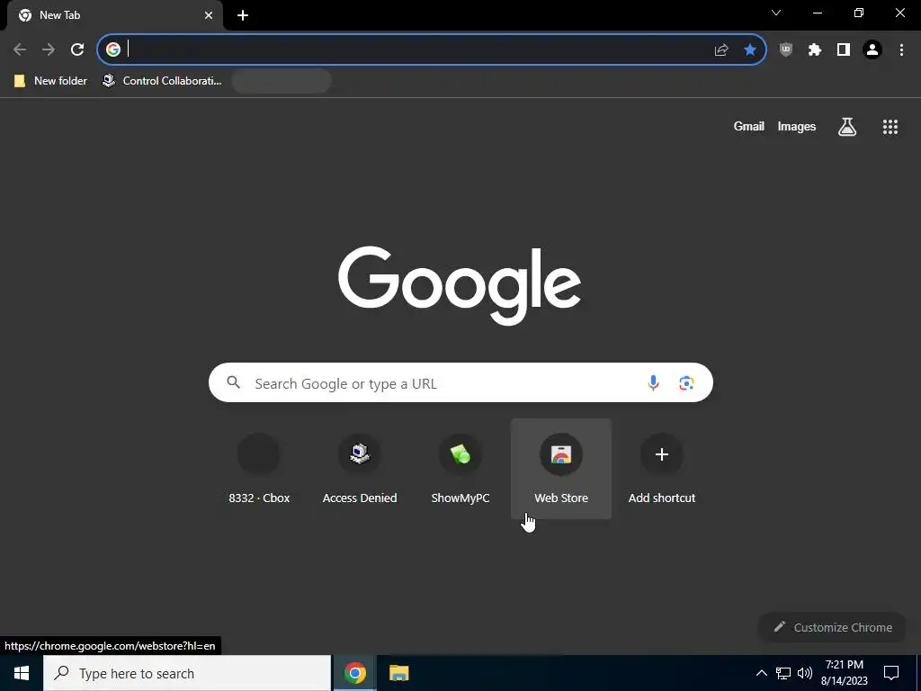Reload the page with the refresh icon

tap(77, 49)
